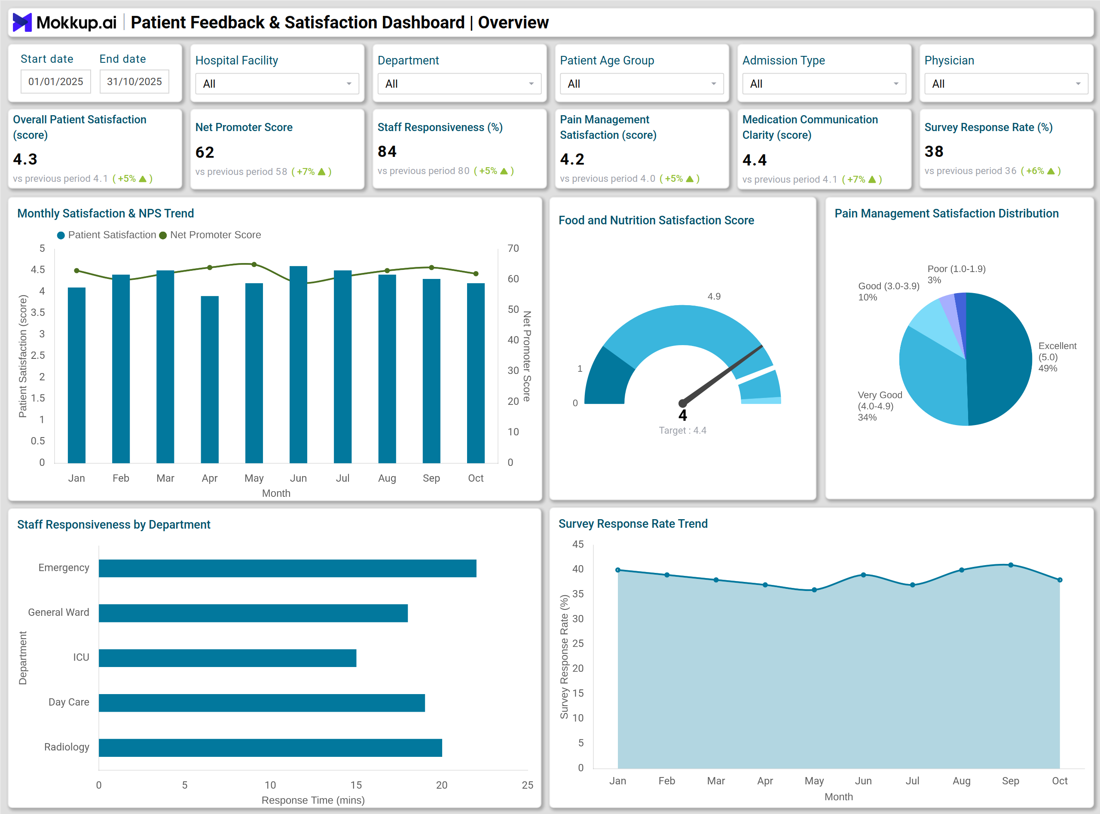This screenshot has width=1100, height=814.
Task: Click the Monthly Satisfaction & NPS Trend title
Action: (x=105, y=213)
